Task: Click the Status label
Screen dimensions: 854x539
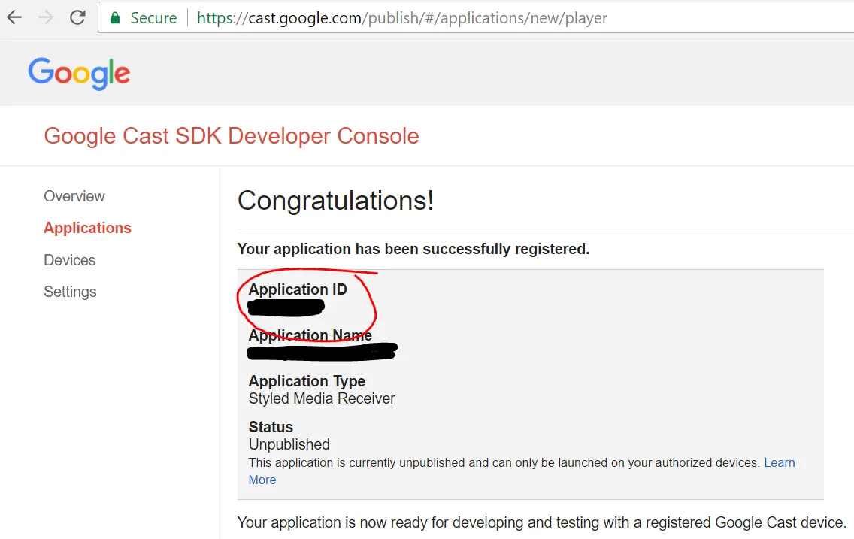Action: 271,427
